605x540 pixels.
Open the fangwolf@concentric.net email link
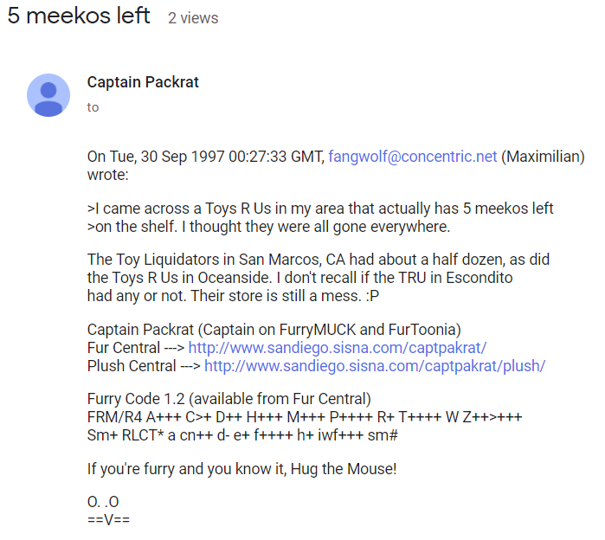click(413, 157)
